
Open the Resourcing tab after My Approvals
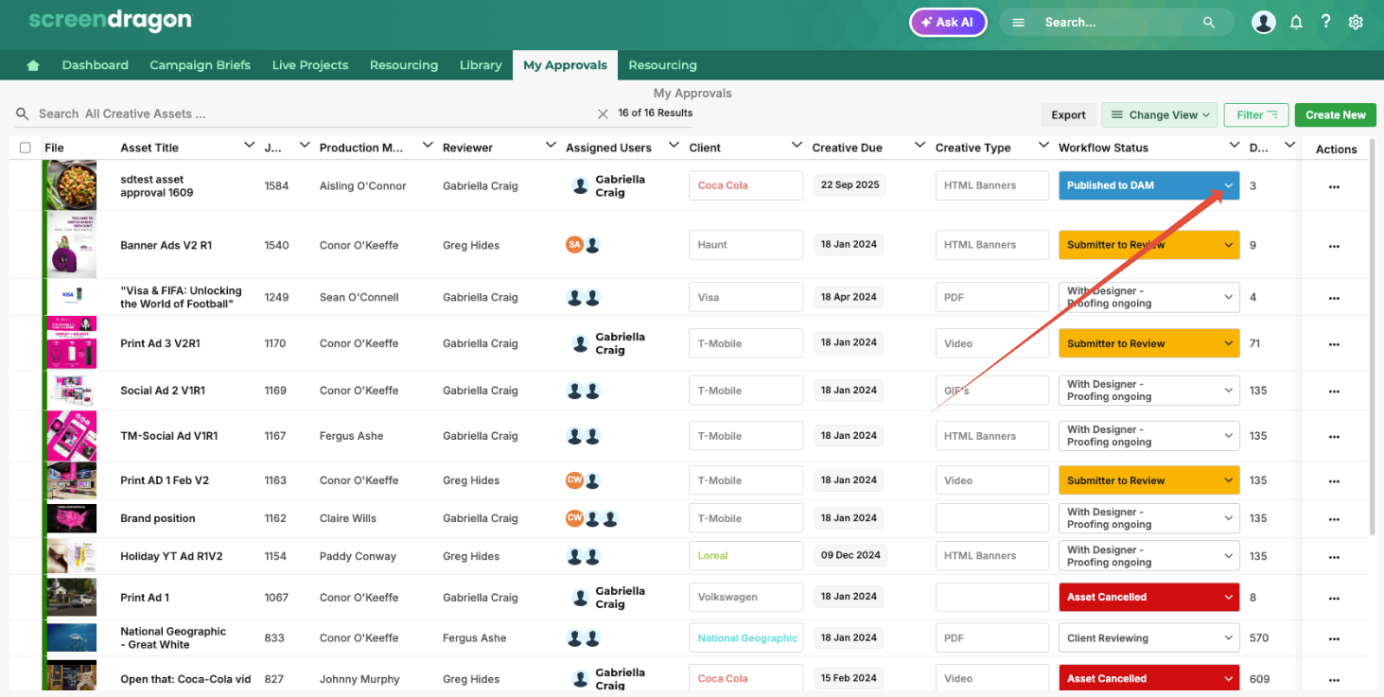[x=662, y=65]
